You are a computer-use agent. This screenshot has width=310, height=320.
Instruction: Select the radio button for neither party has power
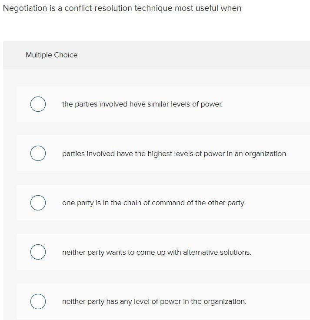38,302
